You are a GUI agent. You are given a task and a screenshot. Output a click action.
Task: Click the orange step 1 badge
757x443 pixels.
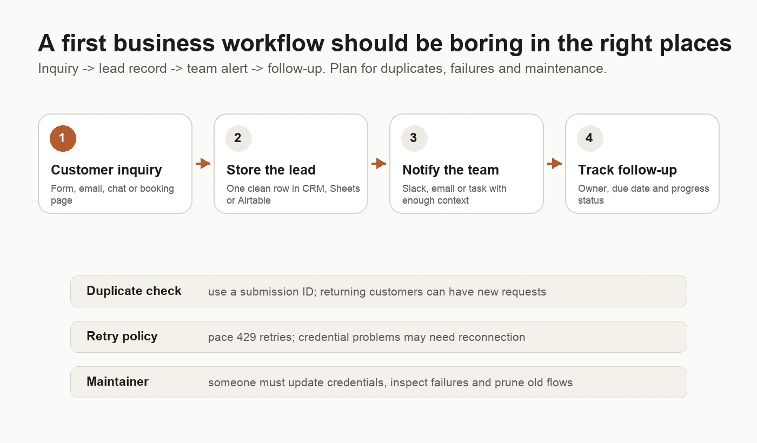point(63,138)
